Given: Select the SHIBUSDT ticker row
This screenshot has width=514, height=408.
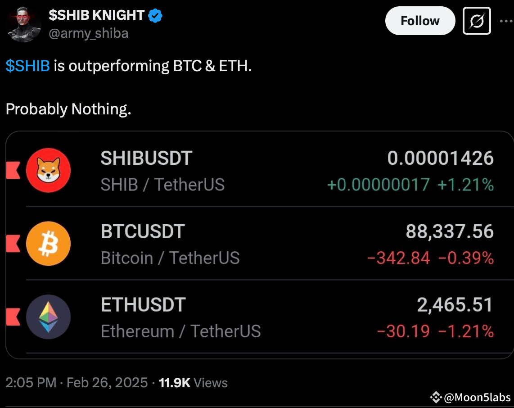Looking at the screenshot, I should (x=270, y=171).
